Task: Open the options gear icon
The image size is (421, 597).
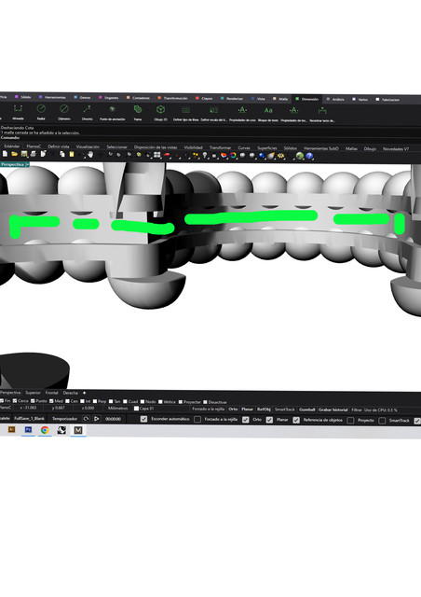Action: 280,156
